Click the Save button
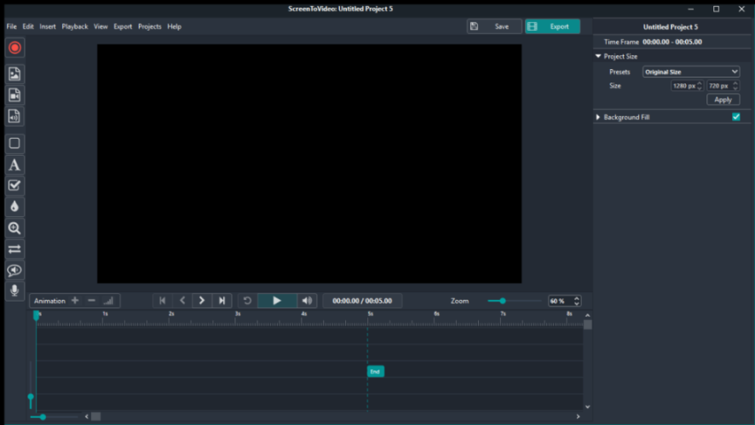Screen dimensions: 755x425 494,26
